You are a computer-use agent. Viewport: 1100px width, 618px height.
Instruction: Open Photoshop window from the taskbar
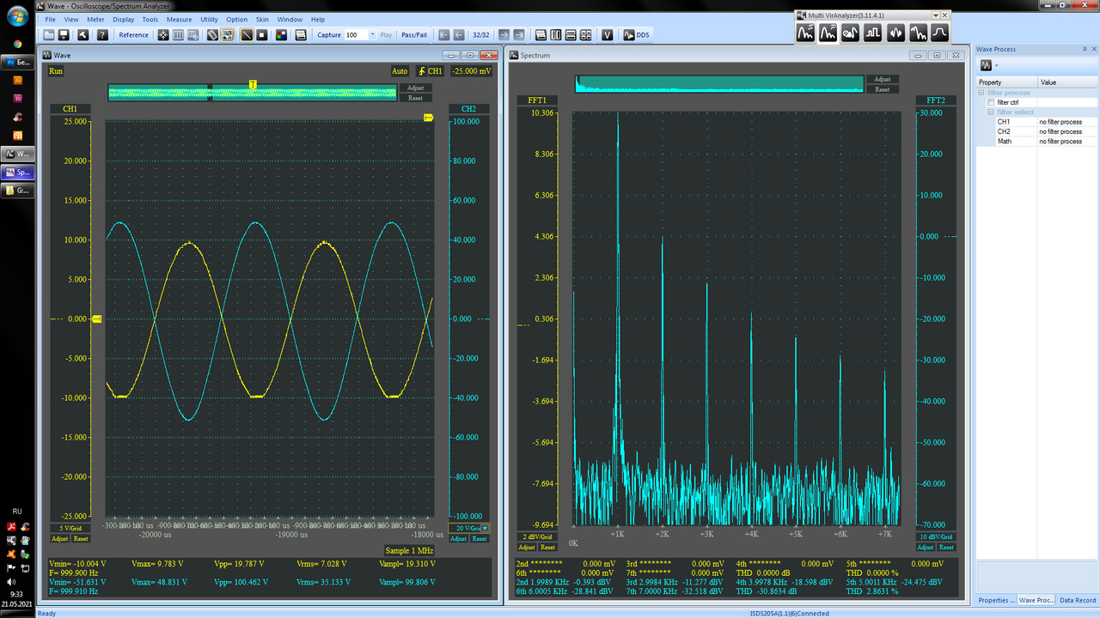17,63
